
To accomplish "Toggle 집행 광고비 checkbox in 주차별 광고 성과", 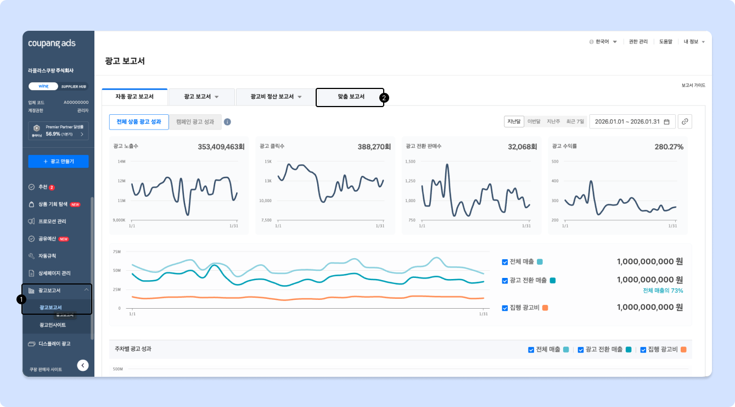I will click(x=643, y=349).
